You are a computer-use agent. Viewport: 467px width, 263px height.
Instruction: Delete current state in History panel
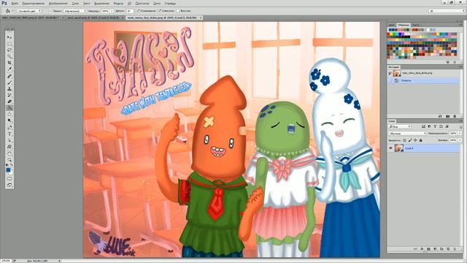point(455,116)
